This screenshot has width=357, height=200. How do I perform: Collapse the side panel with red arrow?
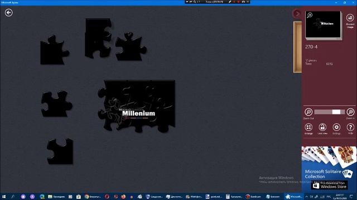[x=297, y=13]
